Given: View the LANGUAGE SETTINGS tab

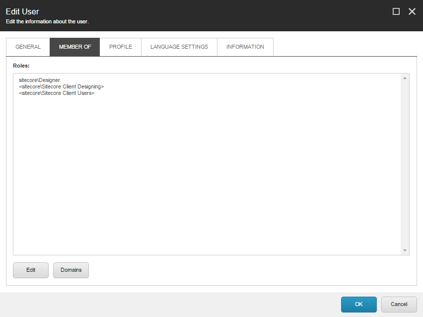Looking at the screenshot, I should pos(179,47).
